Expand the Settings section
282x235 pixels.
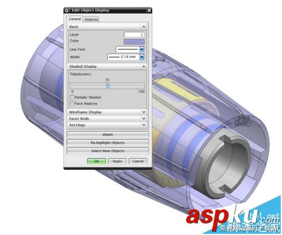coord(144,125)
